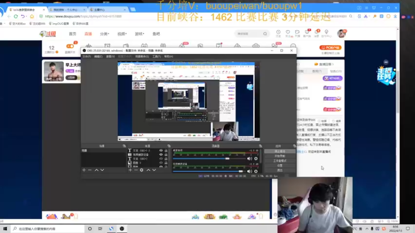
Task: Open Task View on taskbar
Action: click(x=100, y=229)
